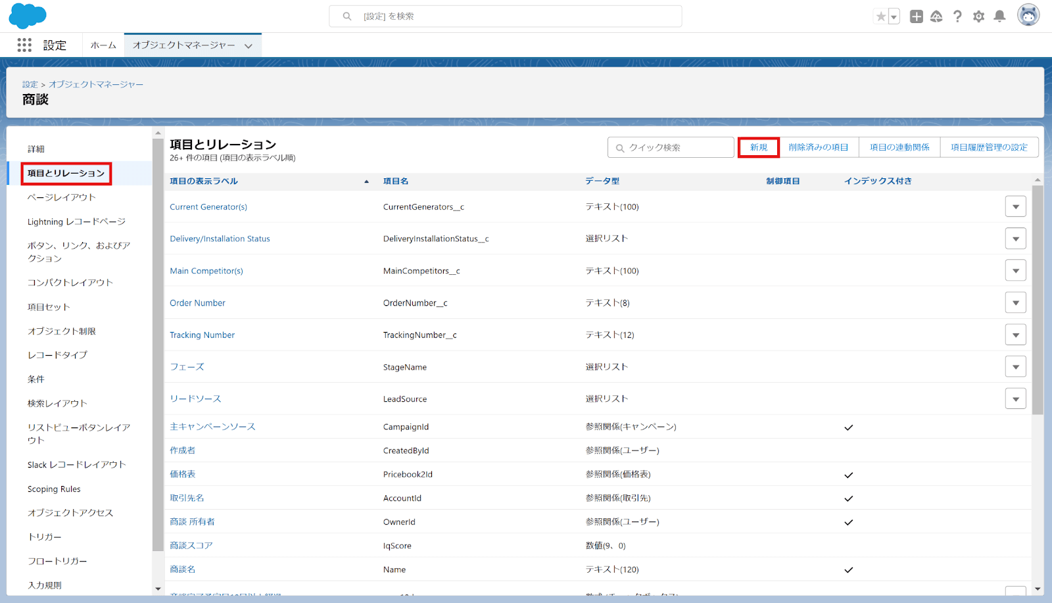Open the Trailhead help question mark icon
The height and width of the screenshot is (603, 1052).
[x=957, y=16]
